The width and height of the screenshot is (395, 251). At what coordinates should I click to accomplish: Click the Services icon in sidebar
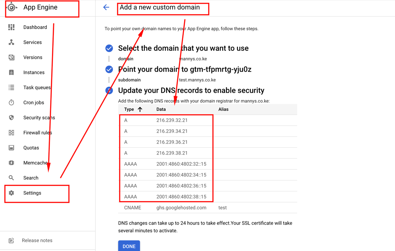[12, 42]
